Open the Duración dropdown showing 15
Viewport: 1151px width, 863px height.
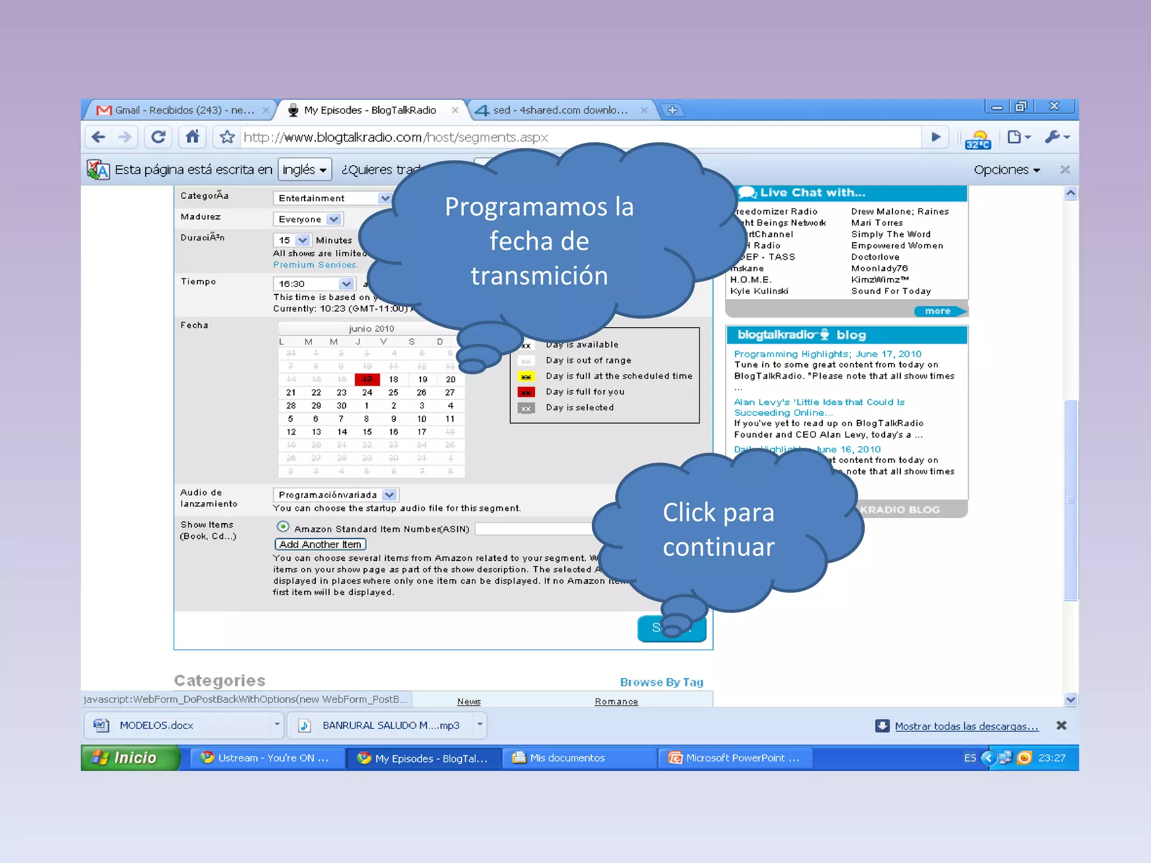click(x=292, y=240)
